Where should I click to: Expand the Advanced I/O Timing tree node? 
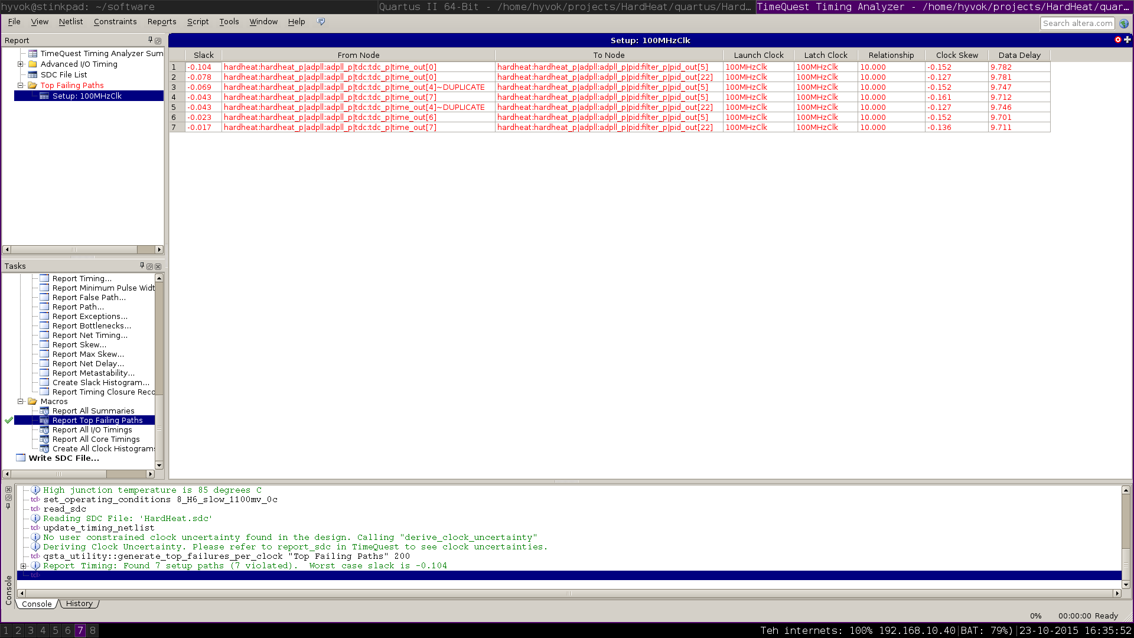[x=21, y=64]
